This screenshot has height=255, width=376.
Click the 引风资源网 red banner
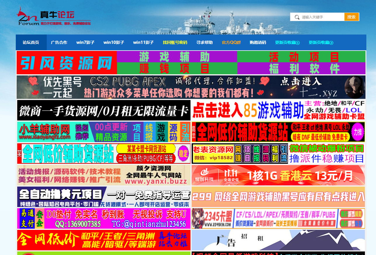coord(67,63)
